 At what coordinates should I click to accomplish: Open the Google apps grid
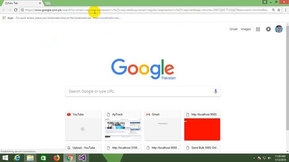tap(258, 29)
